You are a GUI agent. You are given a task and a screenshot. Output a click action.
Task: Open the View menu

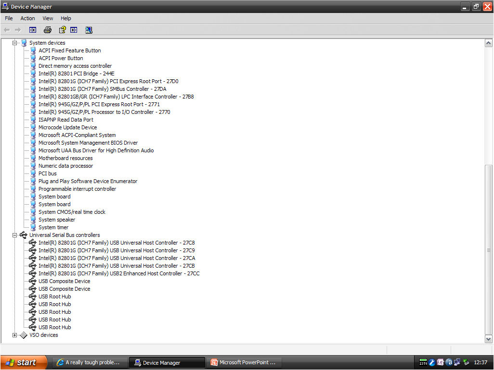click(x=48, y=18)
